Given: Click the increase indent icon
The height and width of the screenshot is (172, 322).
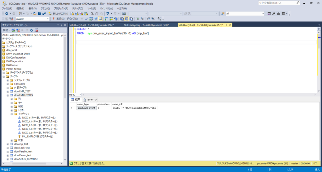Looking at the screenshot, I should coord(153,19).
